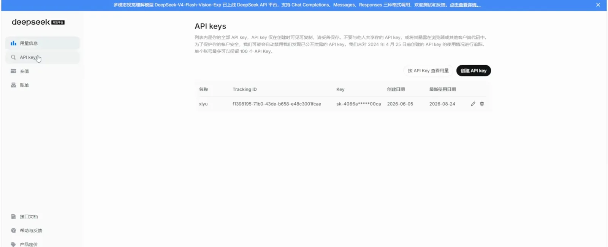The width and height of the screenshot is (608, 247).
Task: Click the 创建日期 column header
Action: click(x=396, y=89)
